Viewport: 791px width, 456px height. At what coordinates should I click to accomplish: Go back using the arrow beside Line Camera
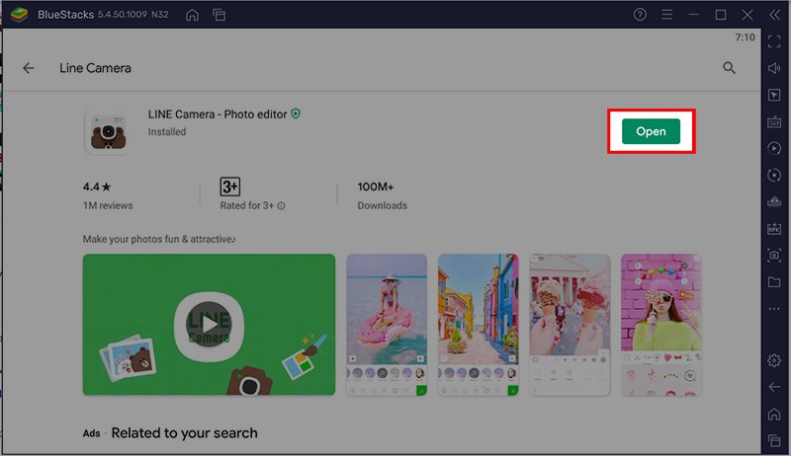point(29,68)
